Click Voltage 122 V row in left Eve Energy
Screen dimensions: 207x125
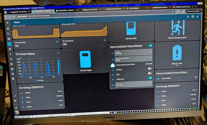pyautogui.click(x=42, y=106)
